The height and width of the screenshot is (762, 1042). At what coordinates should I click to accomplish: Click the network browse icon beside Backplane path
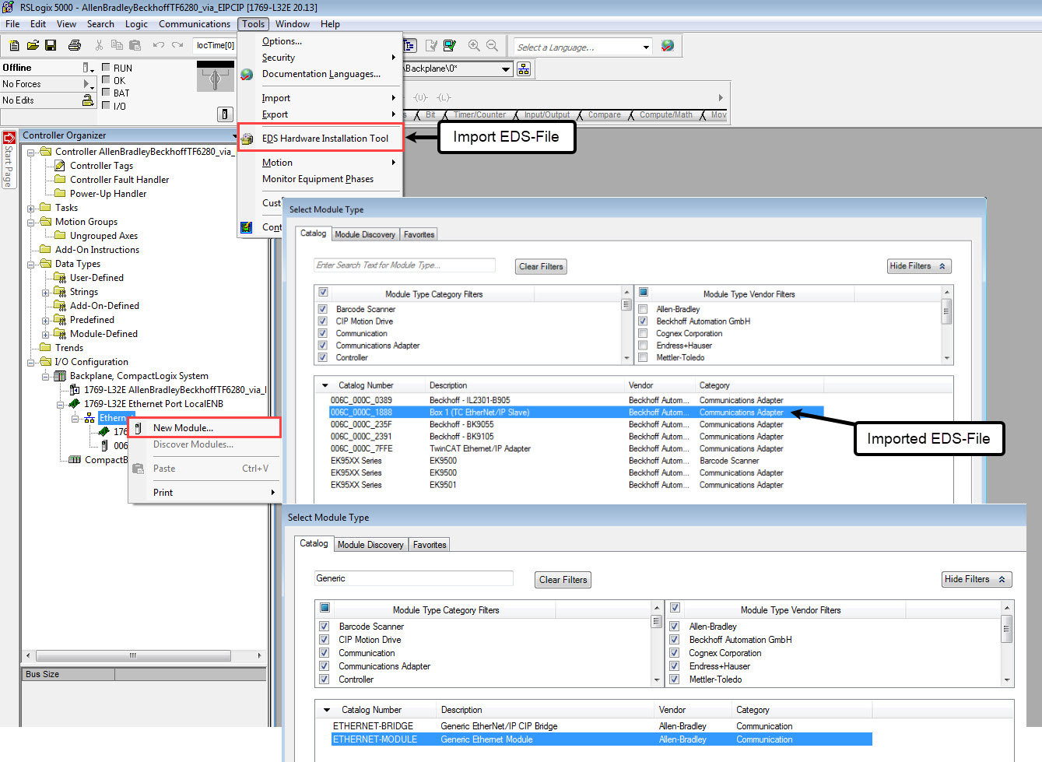pyautogui.click(x=524, y=69)
